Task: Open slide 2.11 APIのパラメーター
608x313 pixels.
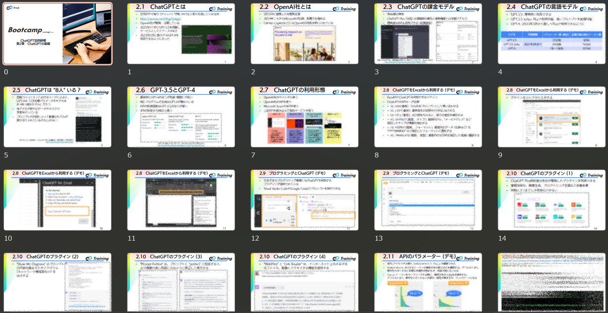Action: click(x=428, y=282)
